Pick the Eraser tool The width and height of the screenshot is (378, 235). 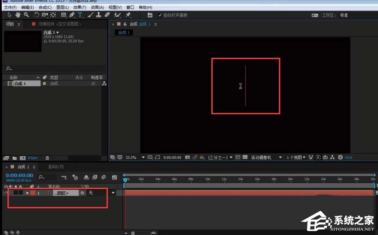pos(108,15)
